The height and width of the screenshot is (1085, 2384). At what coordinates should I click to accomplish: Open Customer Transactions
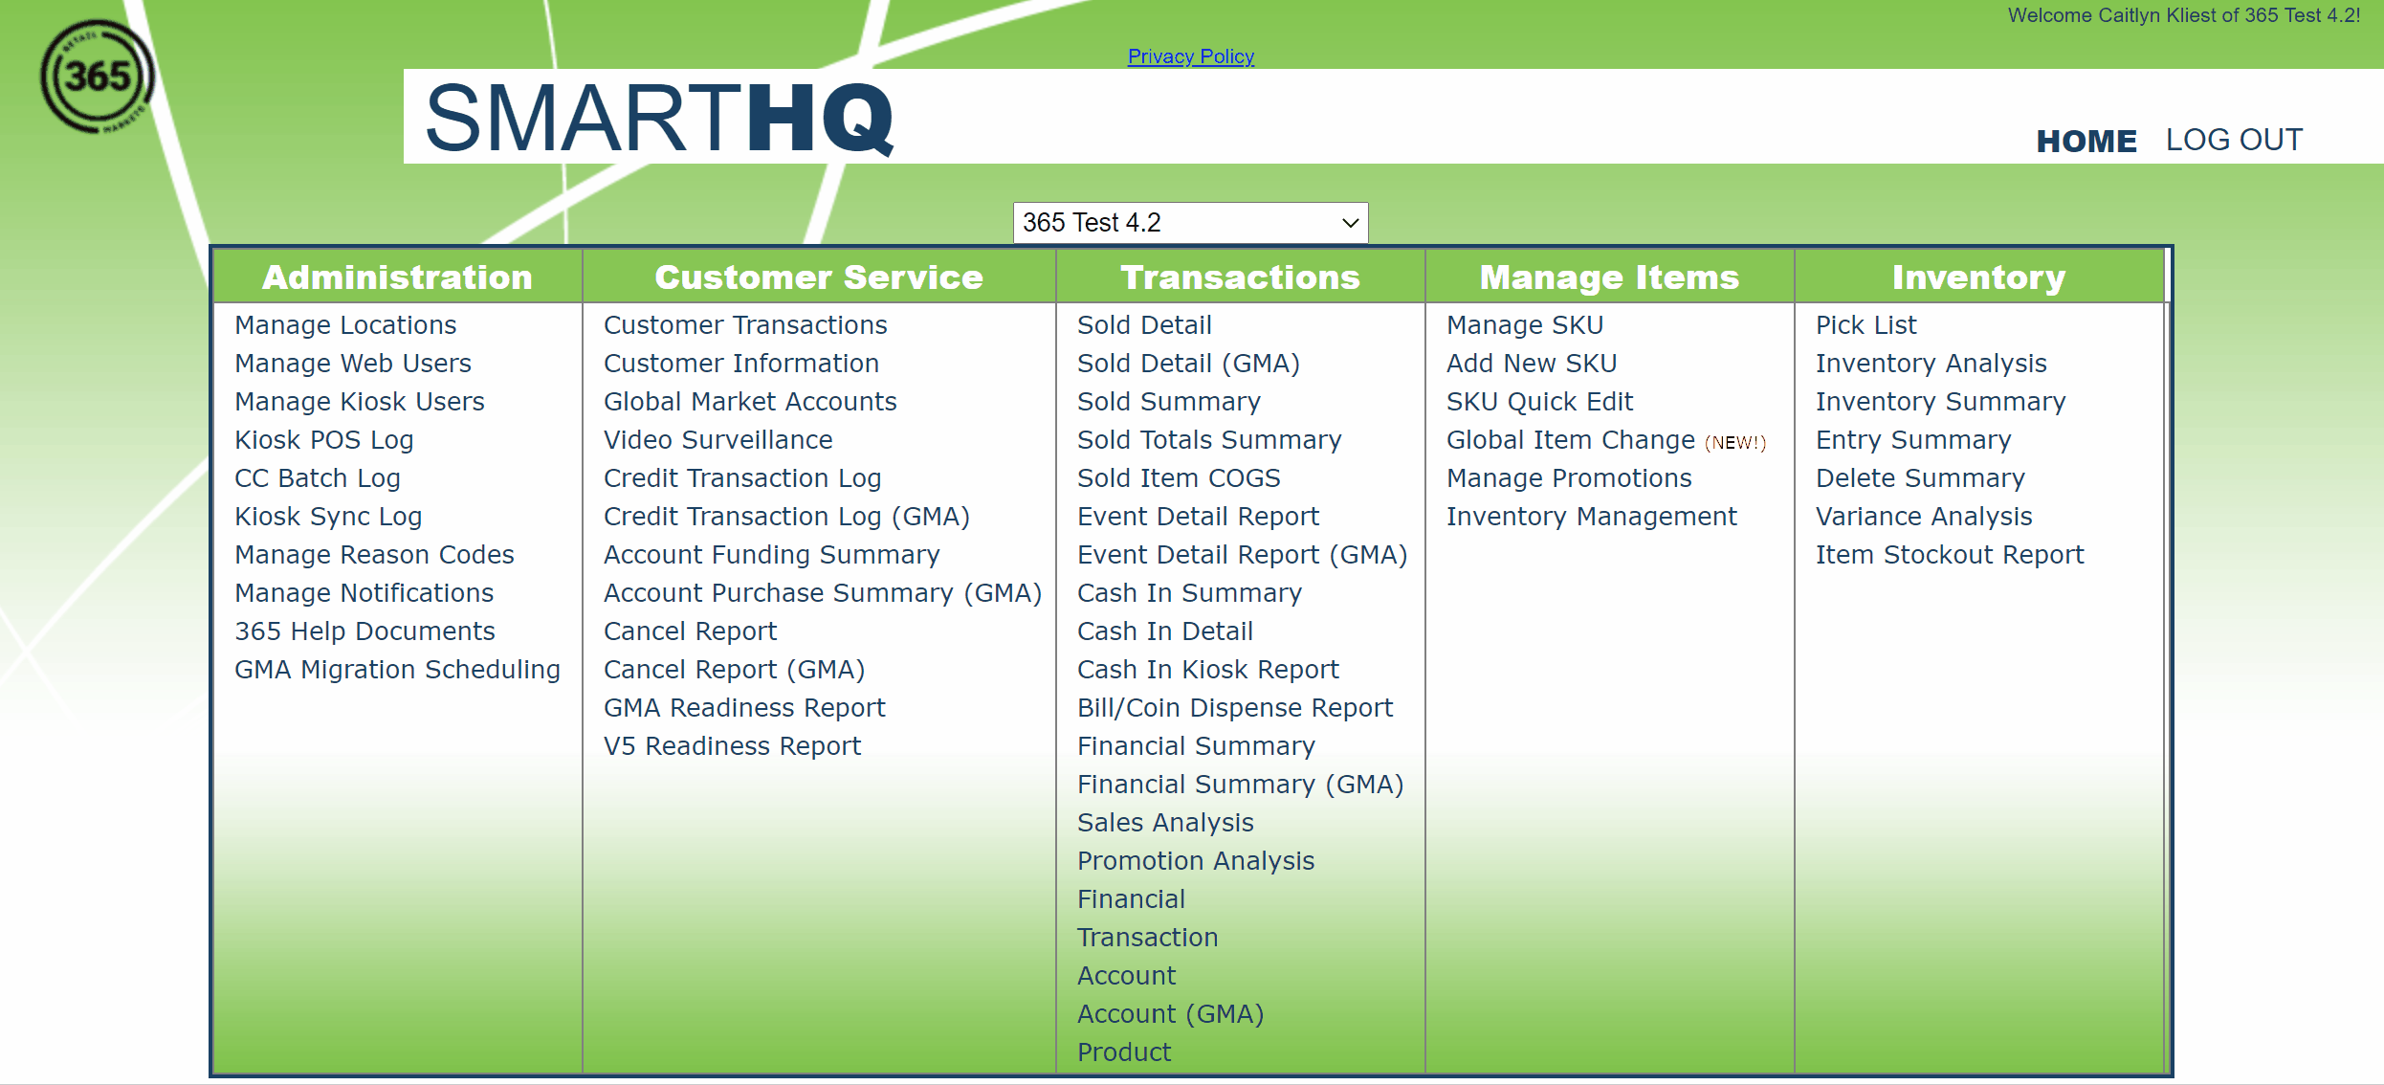point(745,325)
